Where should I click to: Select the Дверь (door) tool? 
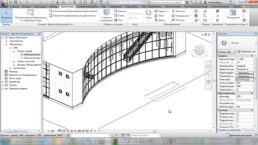coord(160,20)
